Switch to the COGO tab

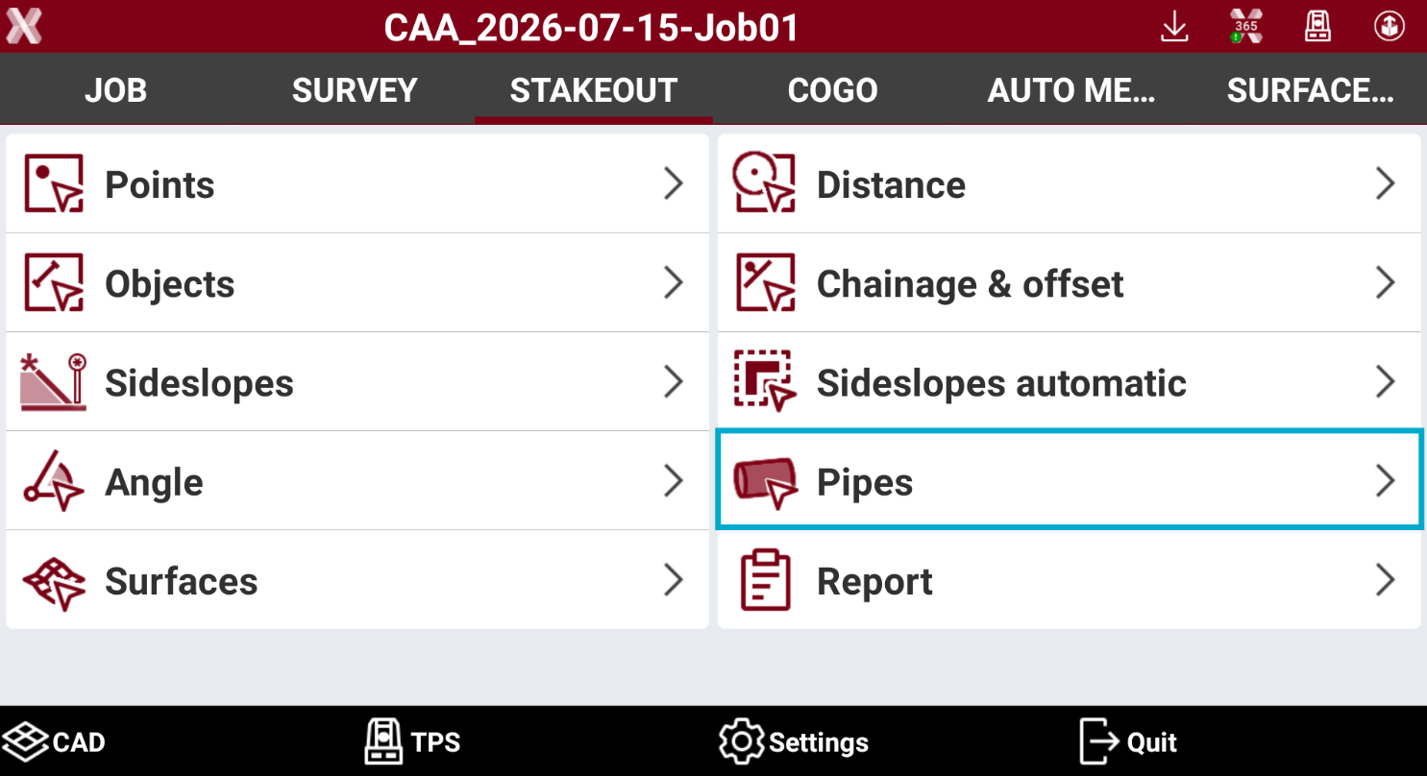(832, 90)
